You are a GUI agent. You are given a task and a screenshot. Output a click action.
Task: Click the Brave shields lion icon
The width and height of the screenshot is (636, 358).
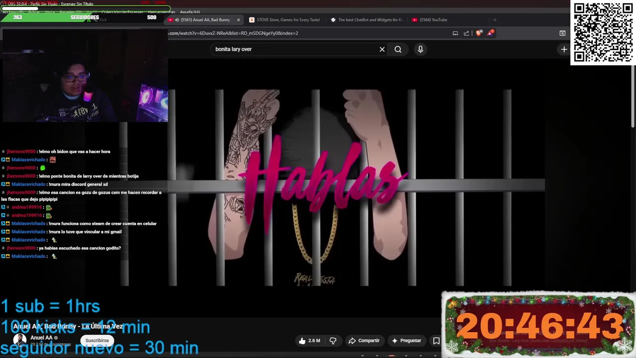(478, 33)
